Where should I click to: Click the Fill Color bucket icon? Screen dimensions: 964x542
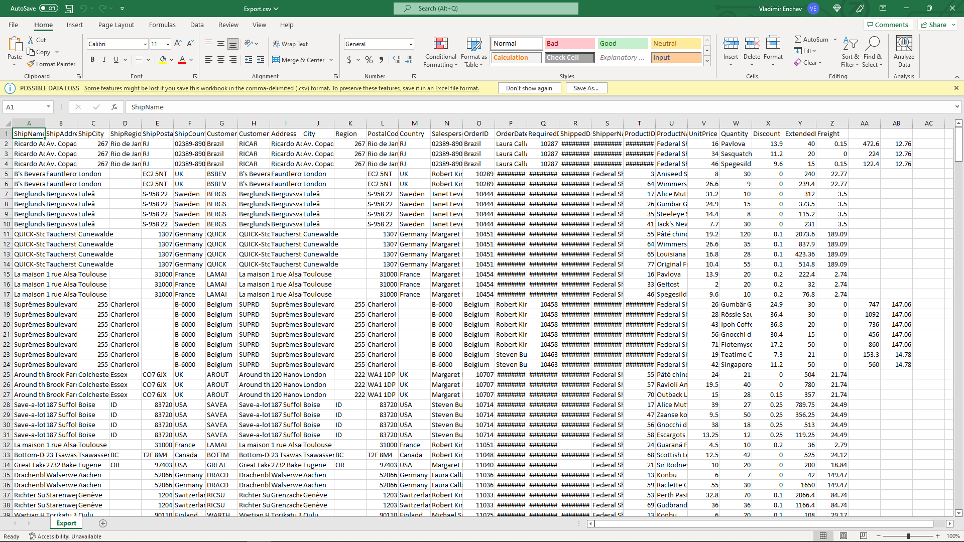[x=163, y=60]
